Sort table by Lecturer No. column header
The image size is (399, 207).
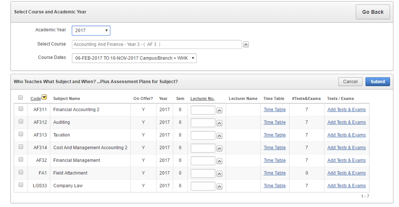click(202, 98)
